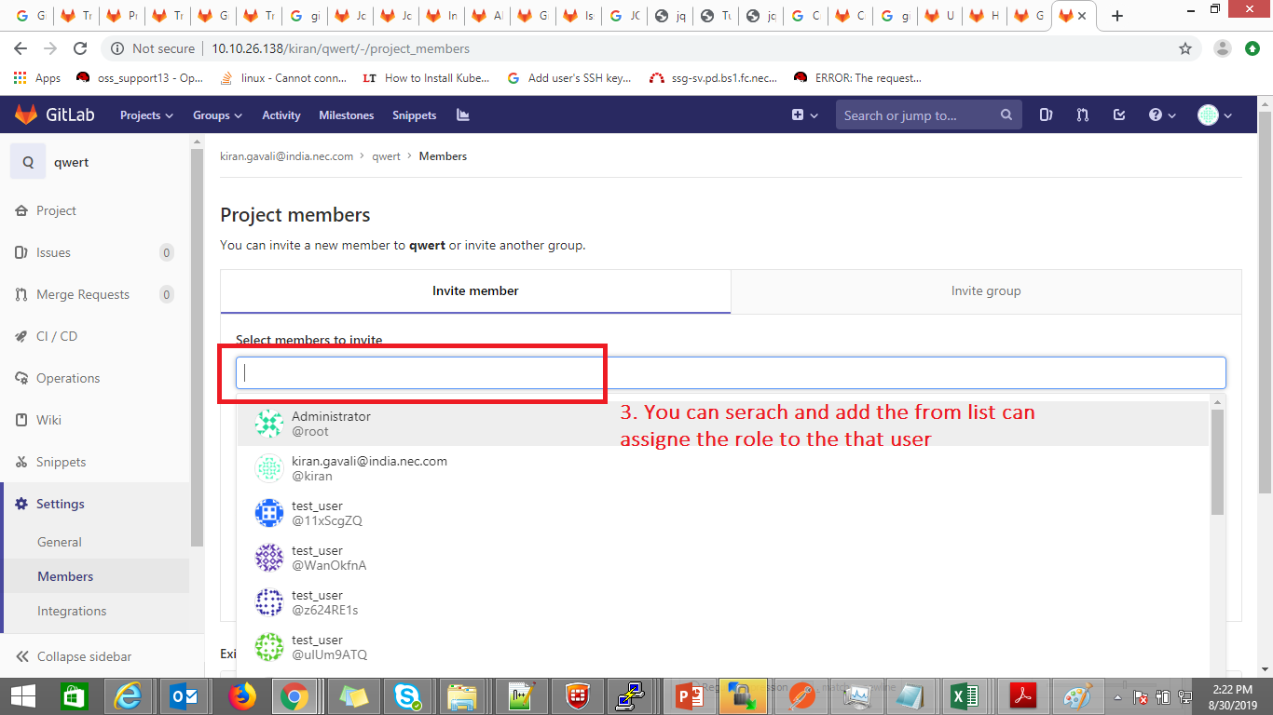Switch to the Invite group tab
Viewport: 1273px width, 715px height.
coord(985,290)
